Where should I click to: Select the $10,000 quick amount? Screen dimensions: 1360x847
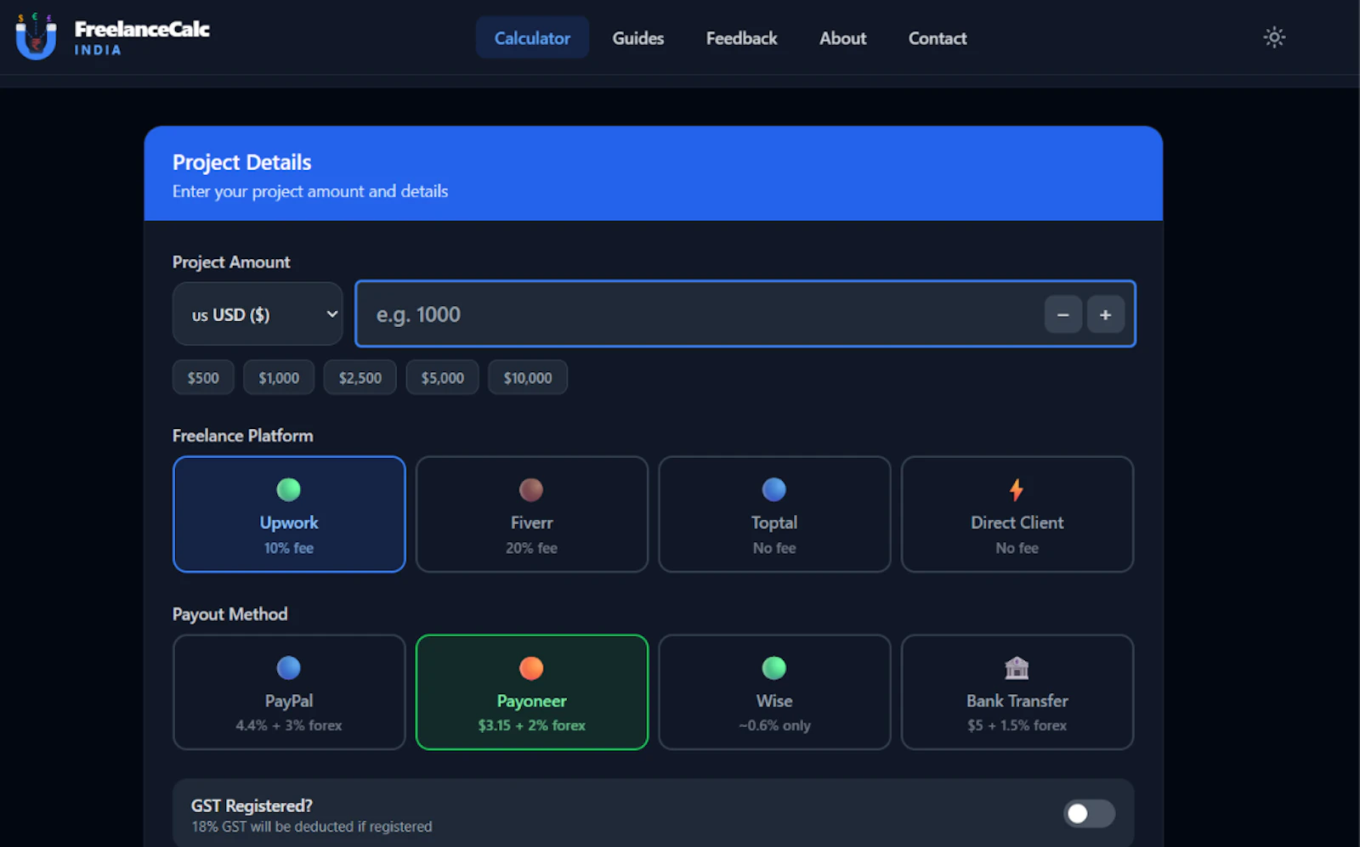tap(528, 378)
